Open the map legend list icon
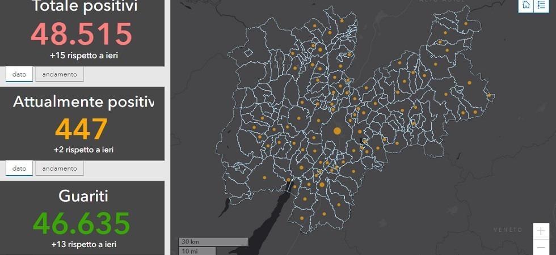The height and width of the screenshot is (255, 556). coord(541,5)
